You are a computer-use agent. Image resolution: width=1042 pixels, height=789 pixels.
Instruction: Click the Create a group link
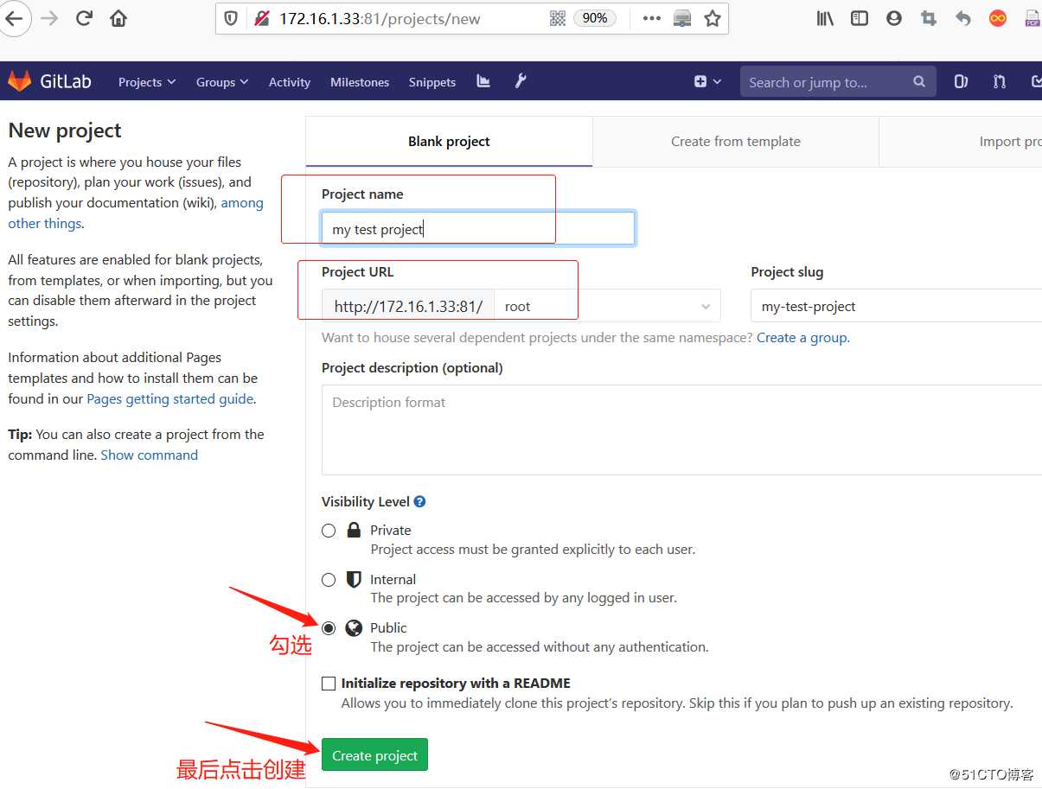[802, 337]
